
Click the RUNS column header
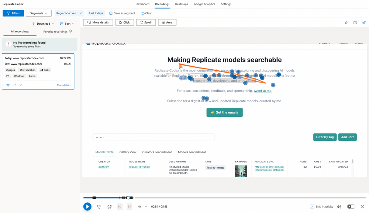(x=303, y=162)
